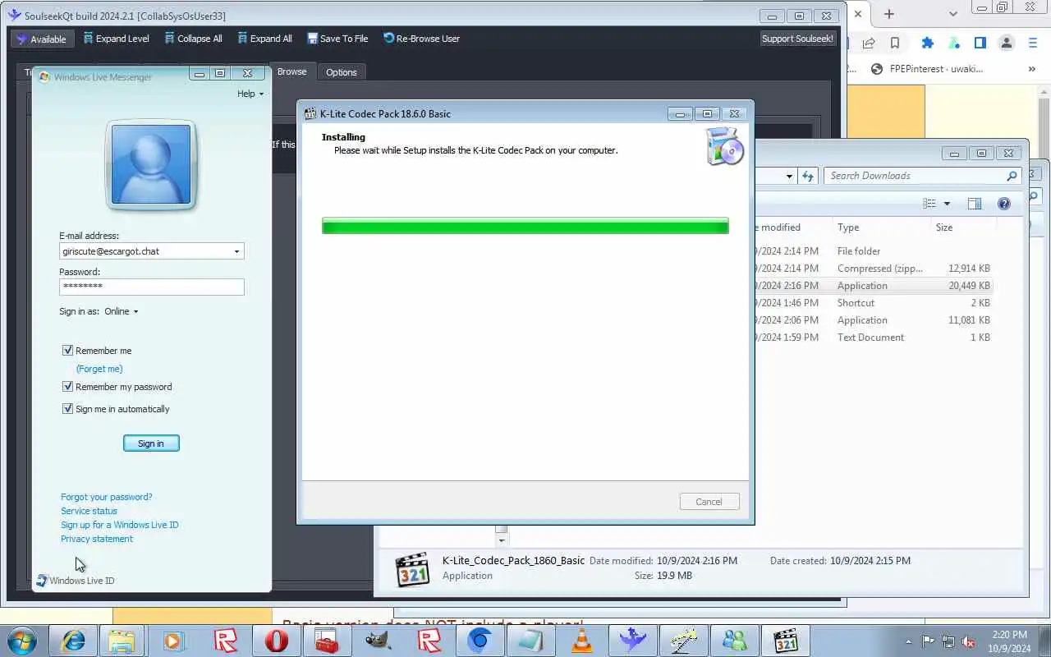Open the Windows Start button
Screen dimensions: 1051x657
22,641
